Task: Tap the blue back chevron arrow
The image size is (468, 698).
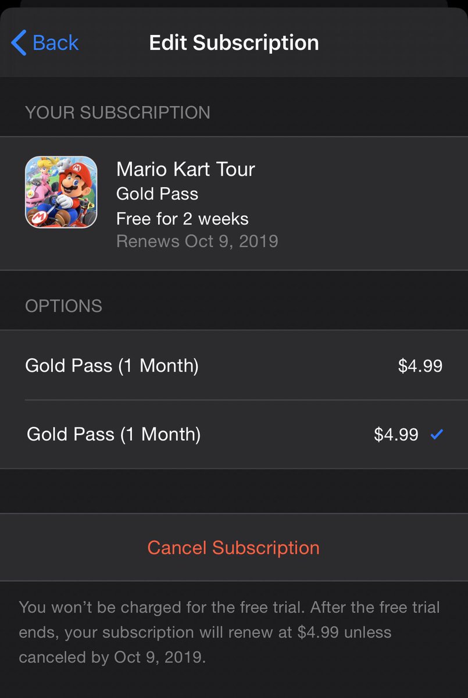Action: tap(19, 43)
